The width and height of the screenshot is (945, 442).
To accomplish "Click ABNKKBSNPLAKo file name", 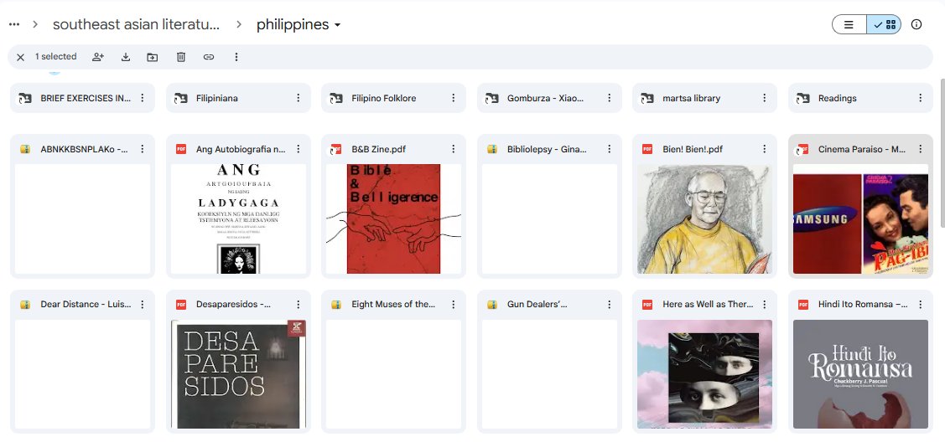I will point(85,149).
